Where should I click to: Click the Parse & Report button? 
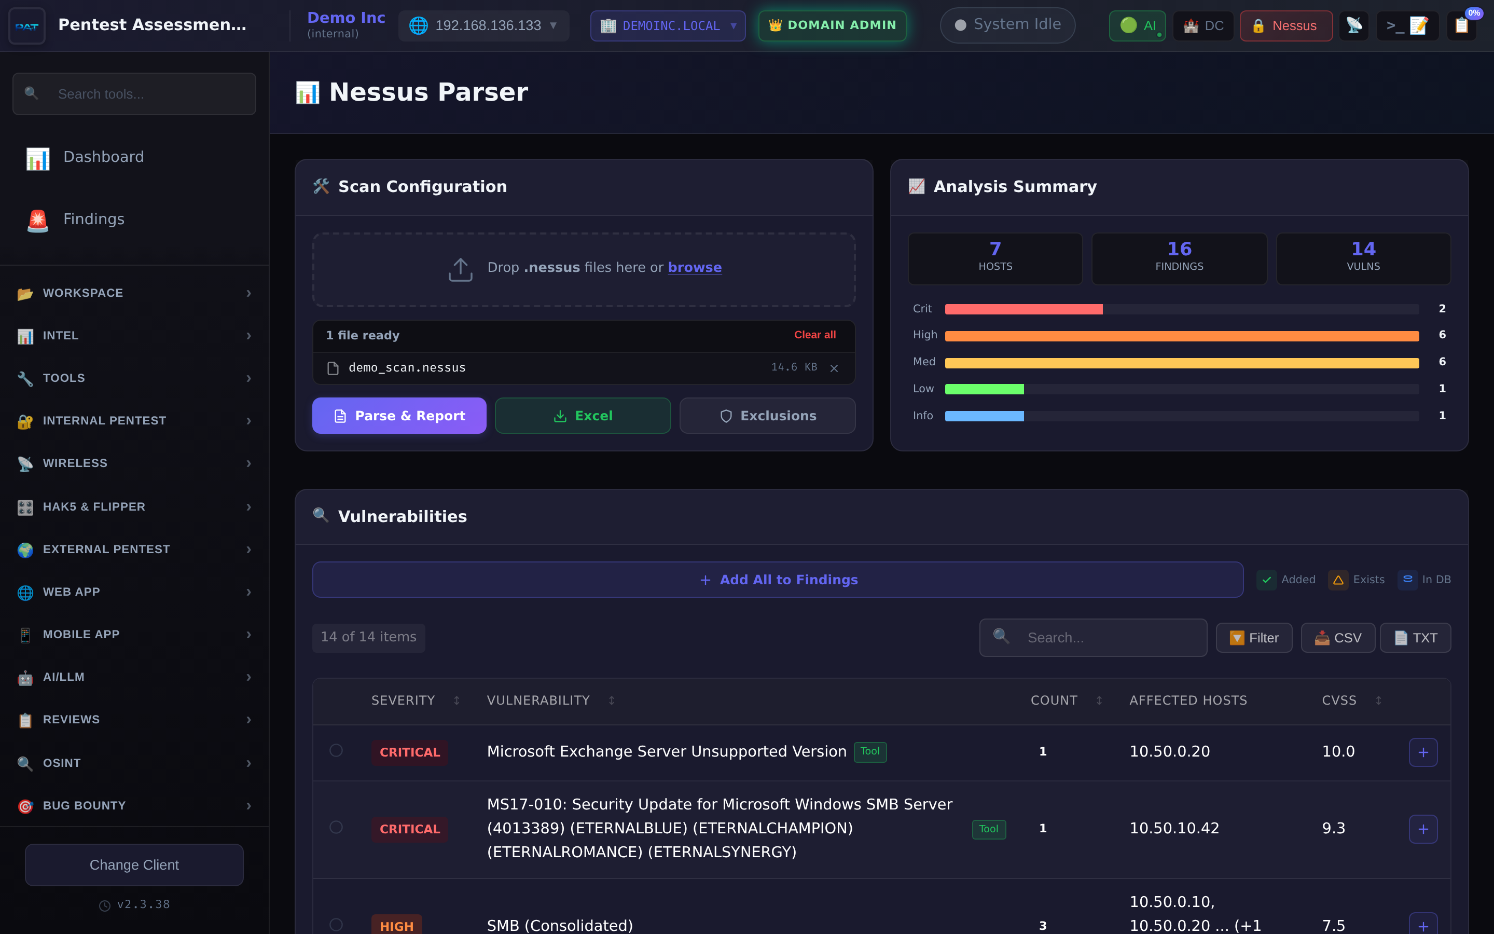tap(399, 415)
